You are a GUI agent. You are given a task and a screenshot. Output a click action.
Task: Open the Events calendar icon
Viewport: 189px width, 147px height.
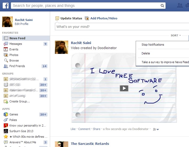(x=6, y=49)
